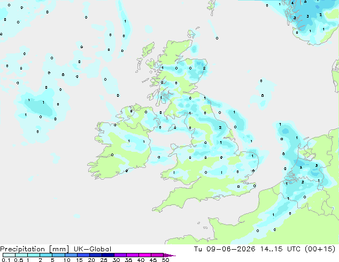Click the 5–10 mm legend color swatch
This screenshot has width=339, height=262.
(x=58, y=255)
